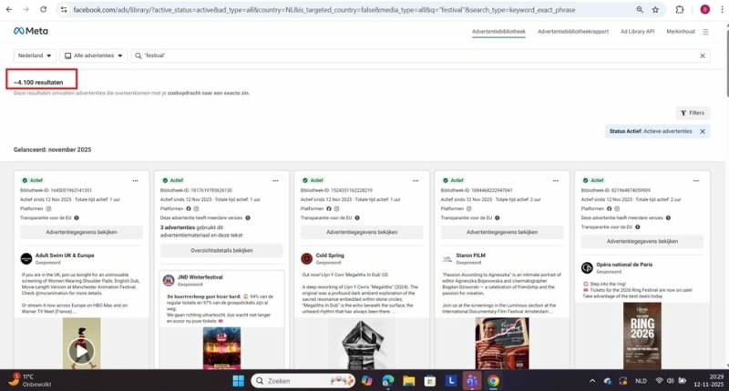The width and height of the screenshot is (729, 391).
Task: Open Chrome extensions puzzle icon
Action: click(x=680, y=9)
